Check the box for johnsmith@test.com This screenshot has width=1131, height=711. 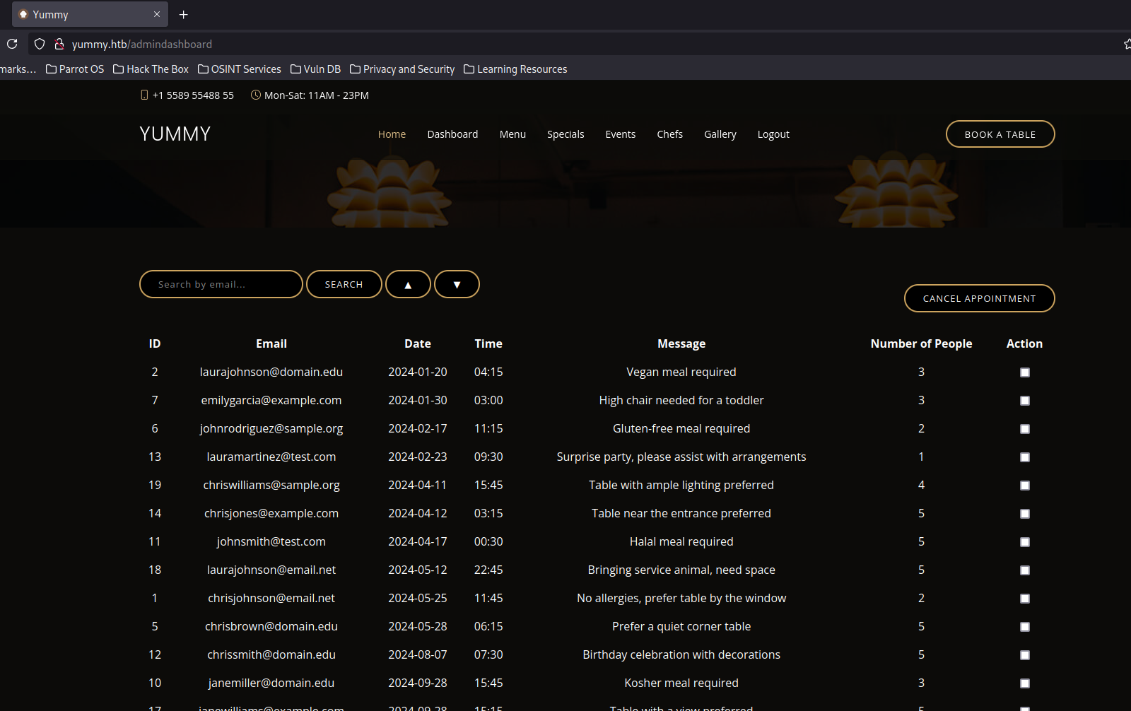click(1025, 542)
